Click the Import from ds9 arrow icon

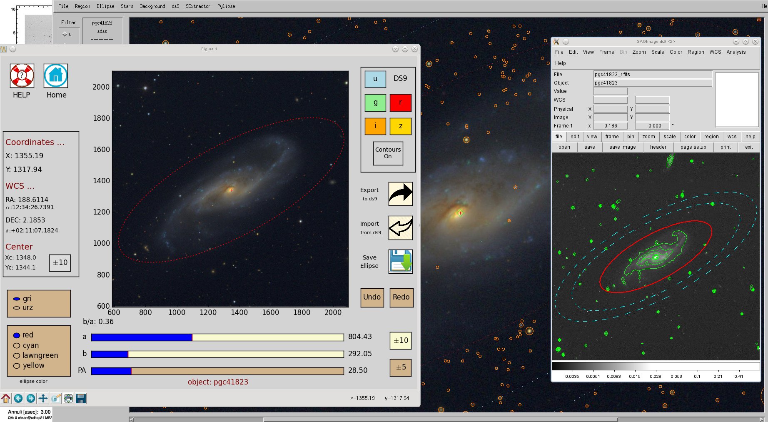click(x=400, y=227)
